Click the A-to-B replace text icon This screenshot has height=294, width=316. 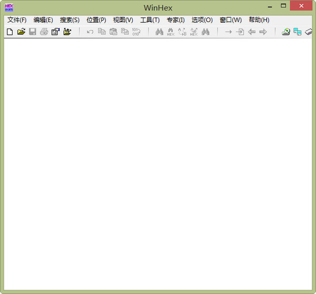182,32
